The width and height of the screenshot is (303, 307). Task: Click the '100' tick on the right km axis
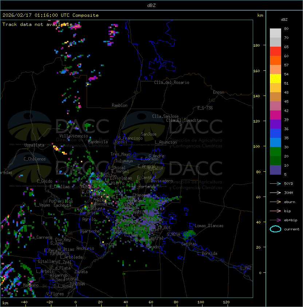pyautogui.click(x=256, y=147)
